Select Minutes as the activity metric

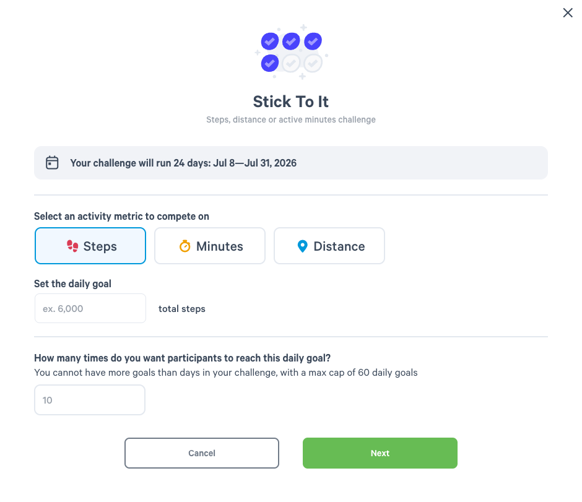click(x=210, y=246)
